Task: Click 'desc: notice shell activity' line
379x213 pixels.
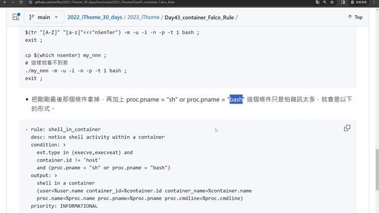Action: click(x=98, y=137)
